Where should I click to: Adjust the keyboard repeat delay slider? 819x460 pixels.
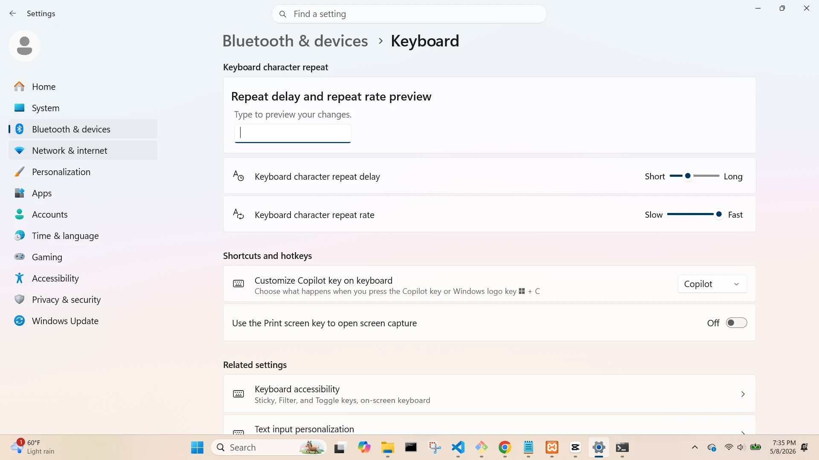(x=694, y=176)
